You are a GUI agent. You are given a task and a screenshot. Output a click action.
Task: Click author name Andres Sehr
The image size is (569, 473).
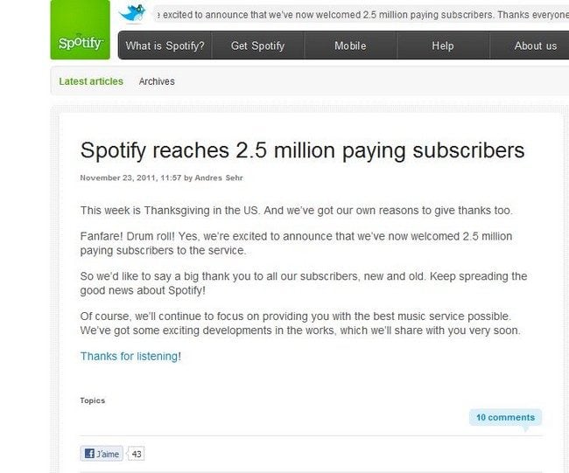(221, 178)
